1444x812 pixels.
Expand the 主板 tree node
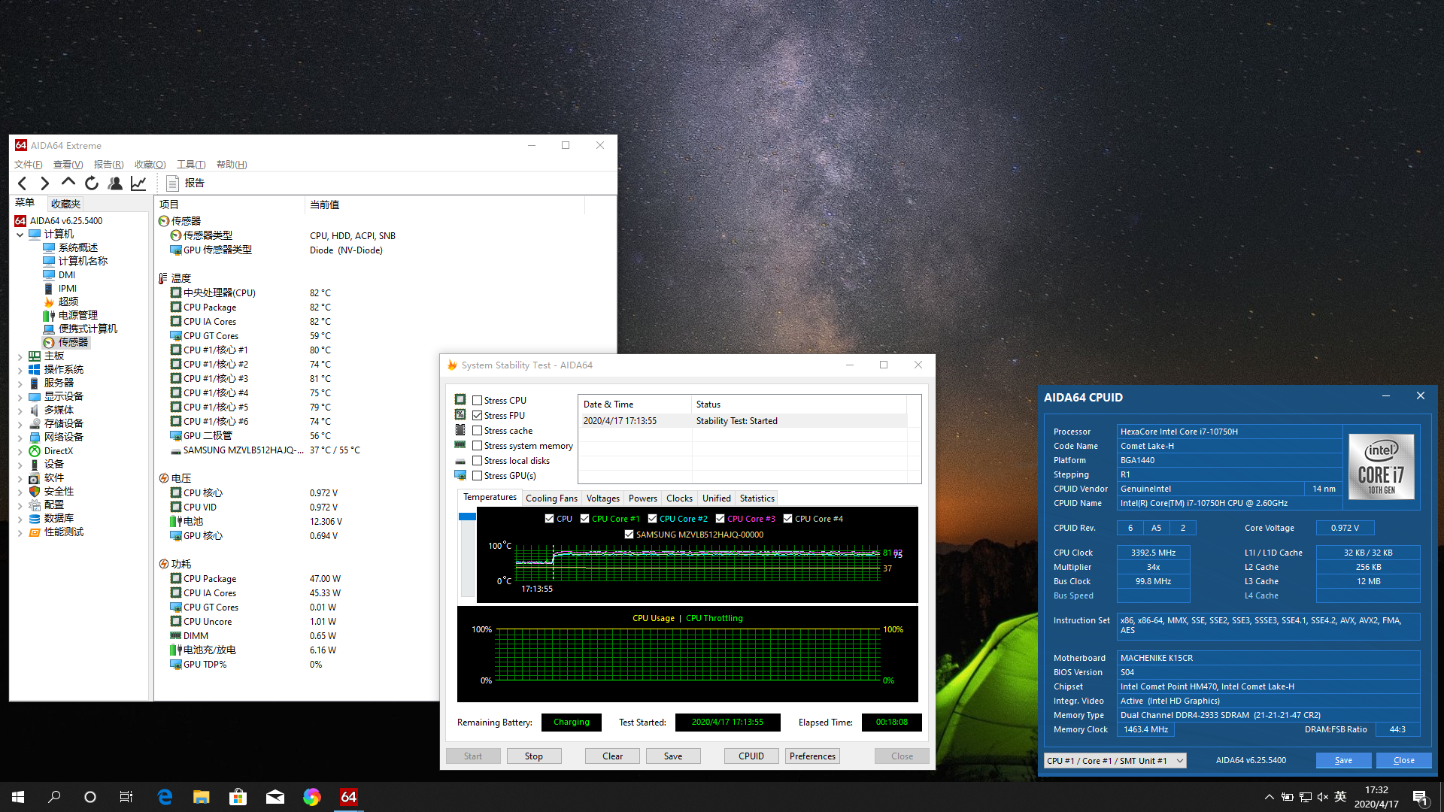tap(20, 356)
